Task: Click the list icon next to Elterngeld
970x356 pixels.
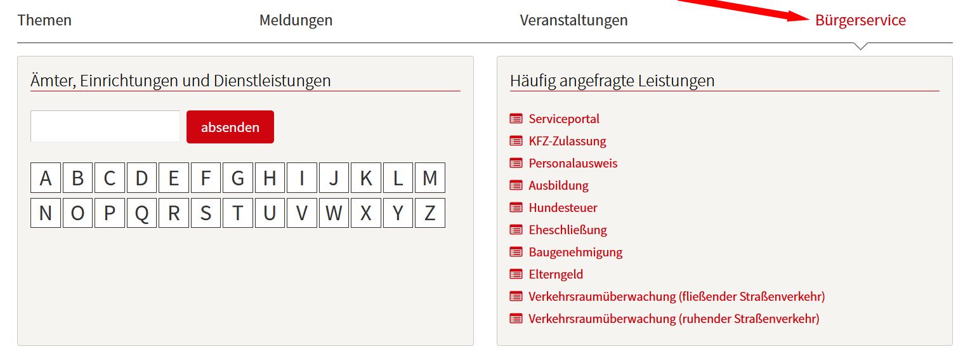Action: [516, 274]
